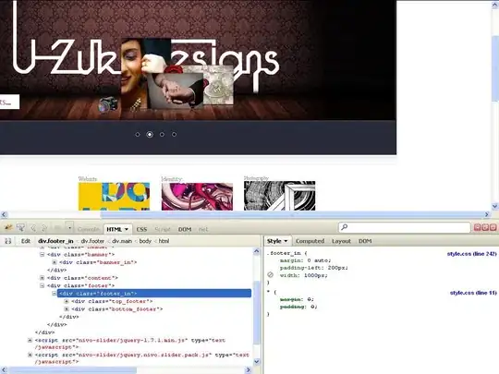Open style.css line 11 link

point(473,293)
